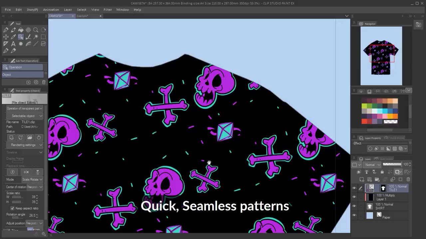Select the Decoration brush tool
The image size is (426, 239).
coord(21,44)
